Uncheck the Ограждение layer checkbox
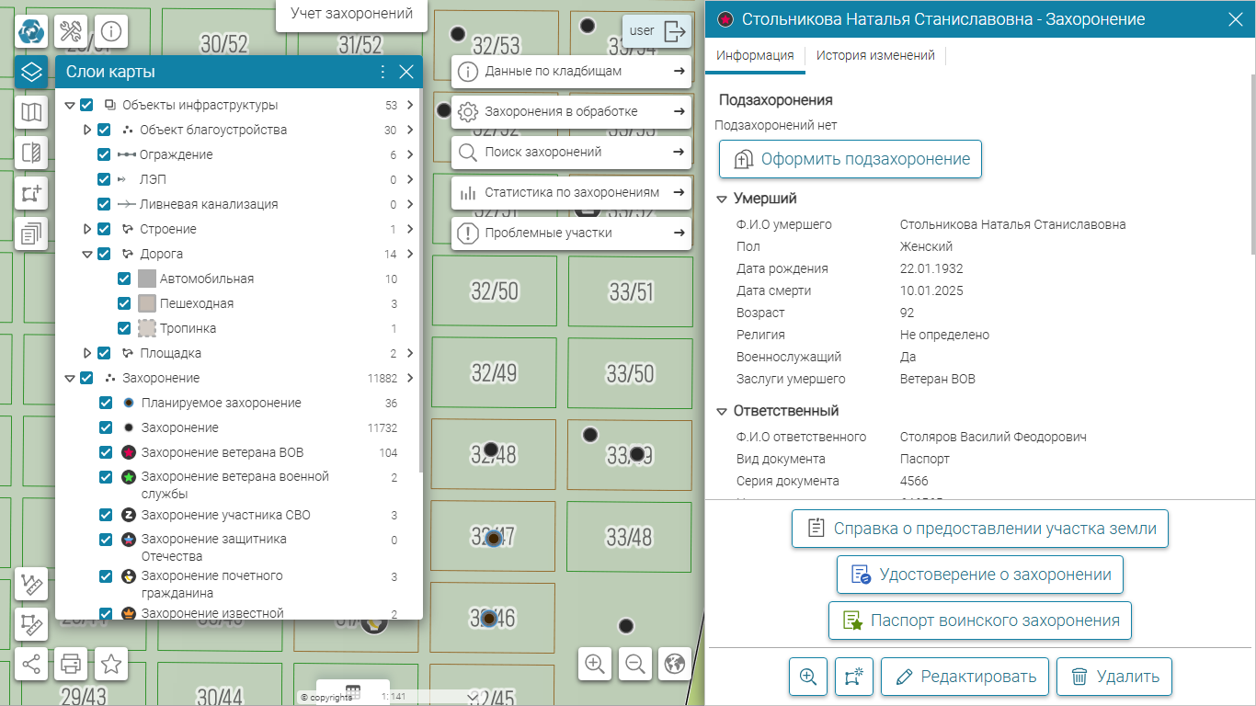The height and width of the screenshot is (706, 1256). [x=104, y=154]
